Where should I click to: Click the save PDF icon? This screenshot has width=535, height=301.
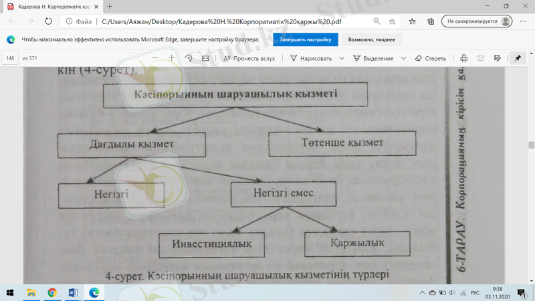pos(480,58)
